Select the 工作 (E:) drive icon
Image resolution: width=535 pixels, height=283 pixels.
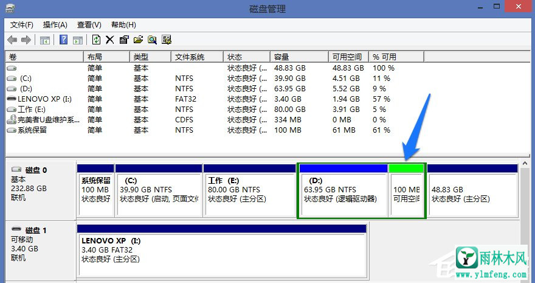tap(12, 110)
